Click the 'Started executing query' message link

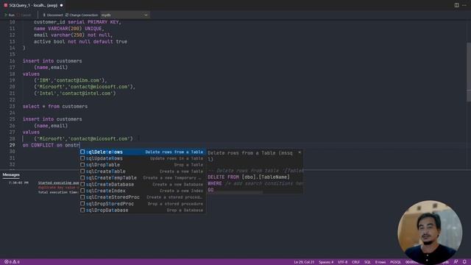point(59,183)
